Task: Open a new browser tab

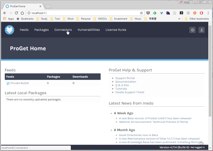Action: pos(48,6)
